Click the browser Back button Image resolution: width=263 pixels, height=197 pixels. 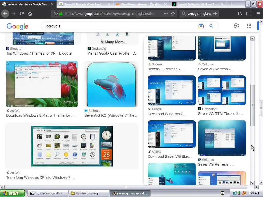coord(5,14)
